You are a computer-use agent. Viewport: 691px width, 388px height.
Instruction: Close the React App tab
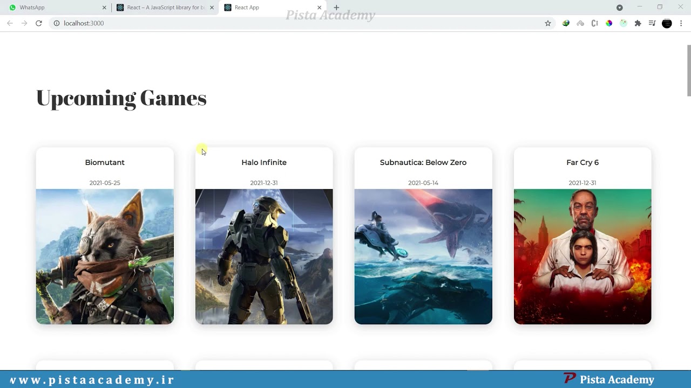coord(319,8)
